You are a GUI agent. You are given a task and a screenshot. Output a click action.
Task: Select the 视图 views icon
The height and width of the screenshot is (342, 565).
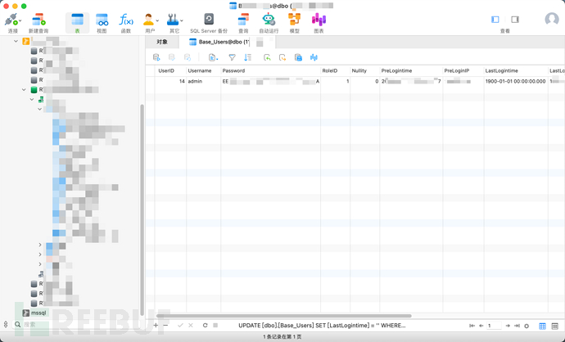[102, 24]
